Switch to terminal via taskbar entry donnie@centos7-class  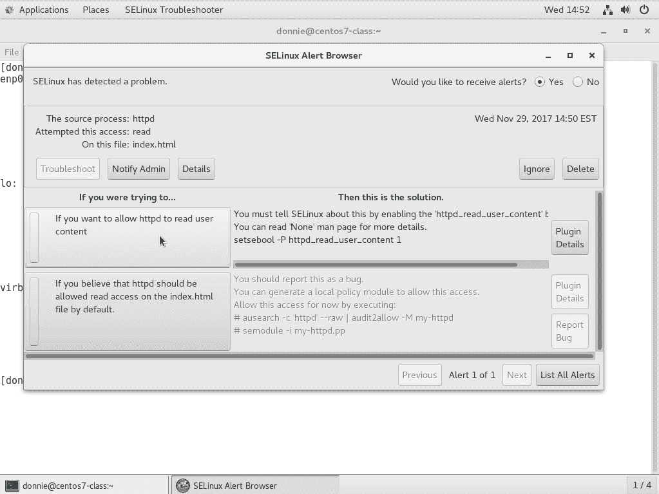[x=84, y=485]
